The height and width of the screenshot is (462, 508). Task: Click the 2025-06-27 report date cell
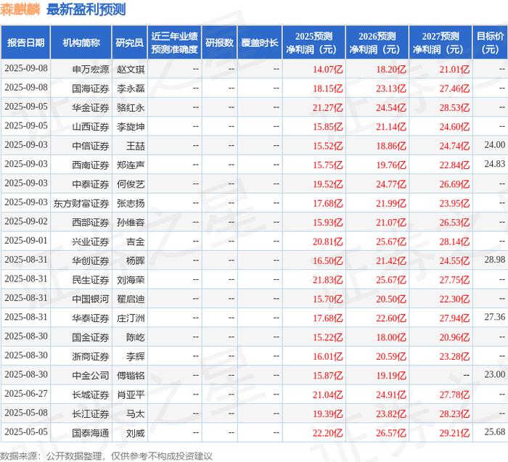pos(26,394)
